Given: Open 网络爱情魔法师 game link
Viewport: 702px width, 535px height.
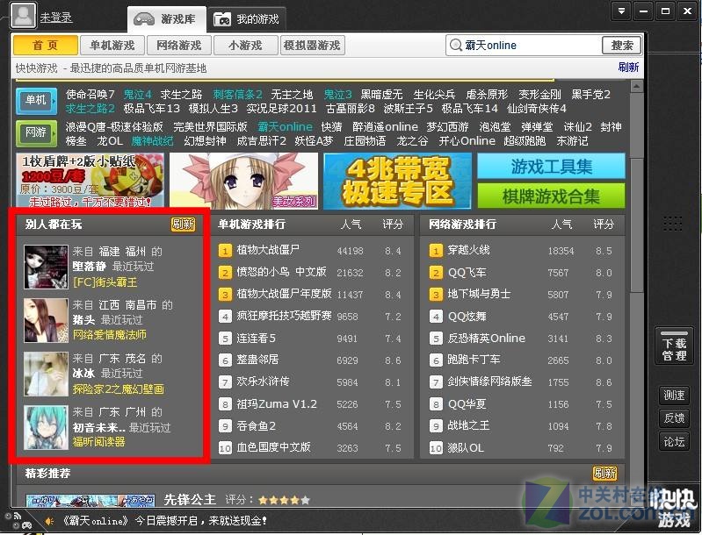Looking at the screenshot, I should [109, 335].
